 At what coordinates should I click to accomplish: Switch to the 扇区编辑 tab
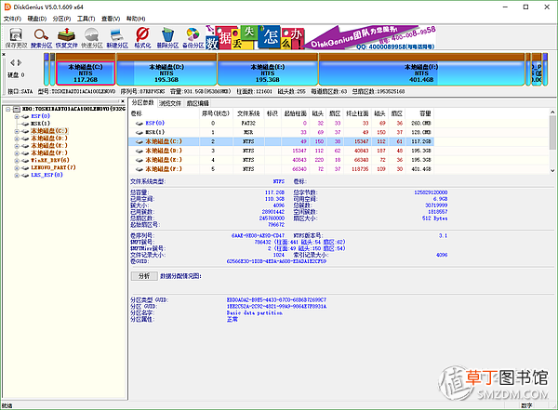[198, 103]
